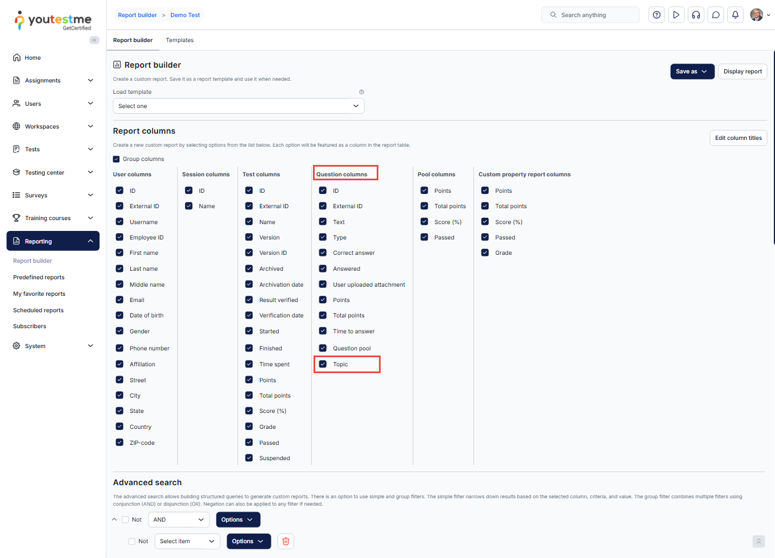Uncheck the Group columns checkbox

[x=117, y=159]
